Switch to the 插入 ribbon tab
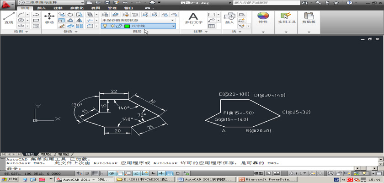Screen dimensions: 384x183 41,8
